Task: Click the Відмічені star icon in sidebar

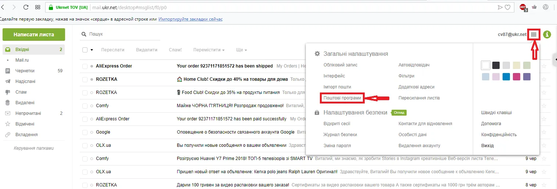Action: (8, 124)
